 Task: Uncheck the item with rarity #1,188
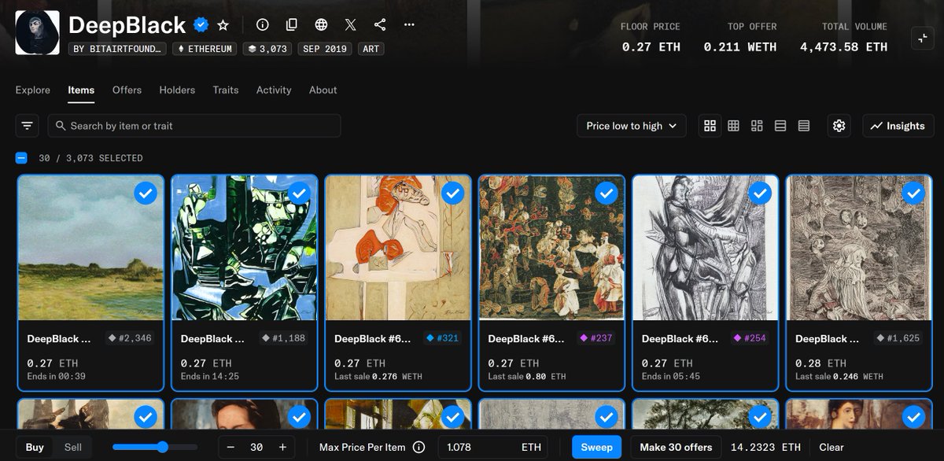299,193
